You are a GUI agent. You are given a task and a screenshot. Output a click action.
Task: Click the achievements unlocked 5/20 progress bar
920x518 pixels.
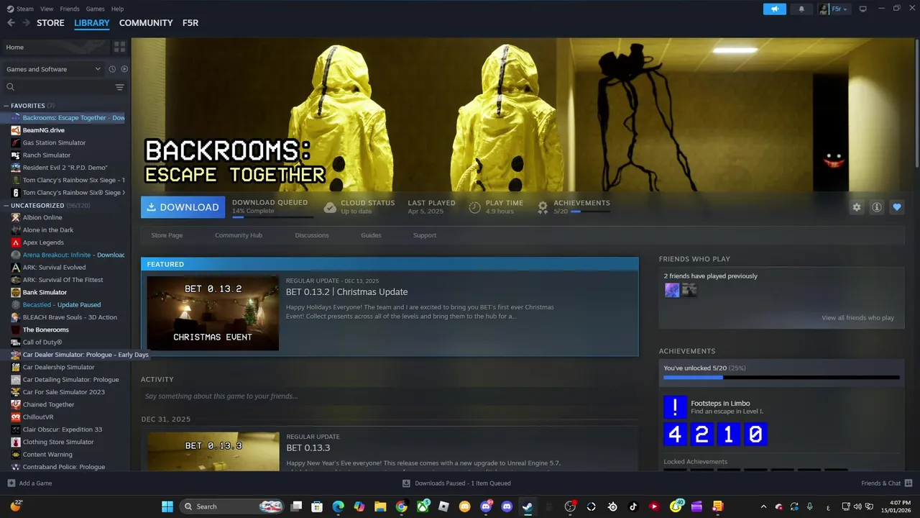[x=781, y=377]
